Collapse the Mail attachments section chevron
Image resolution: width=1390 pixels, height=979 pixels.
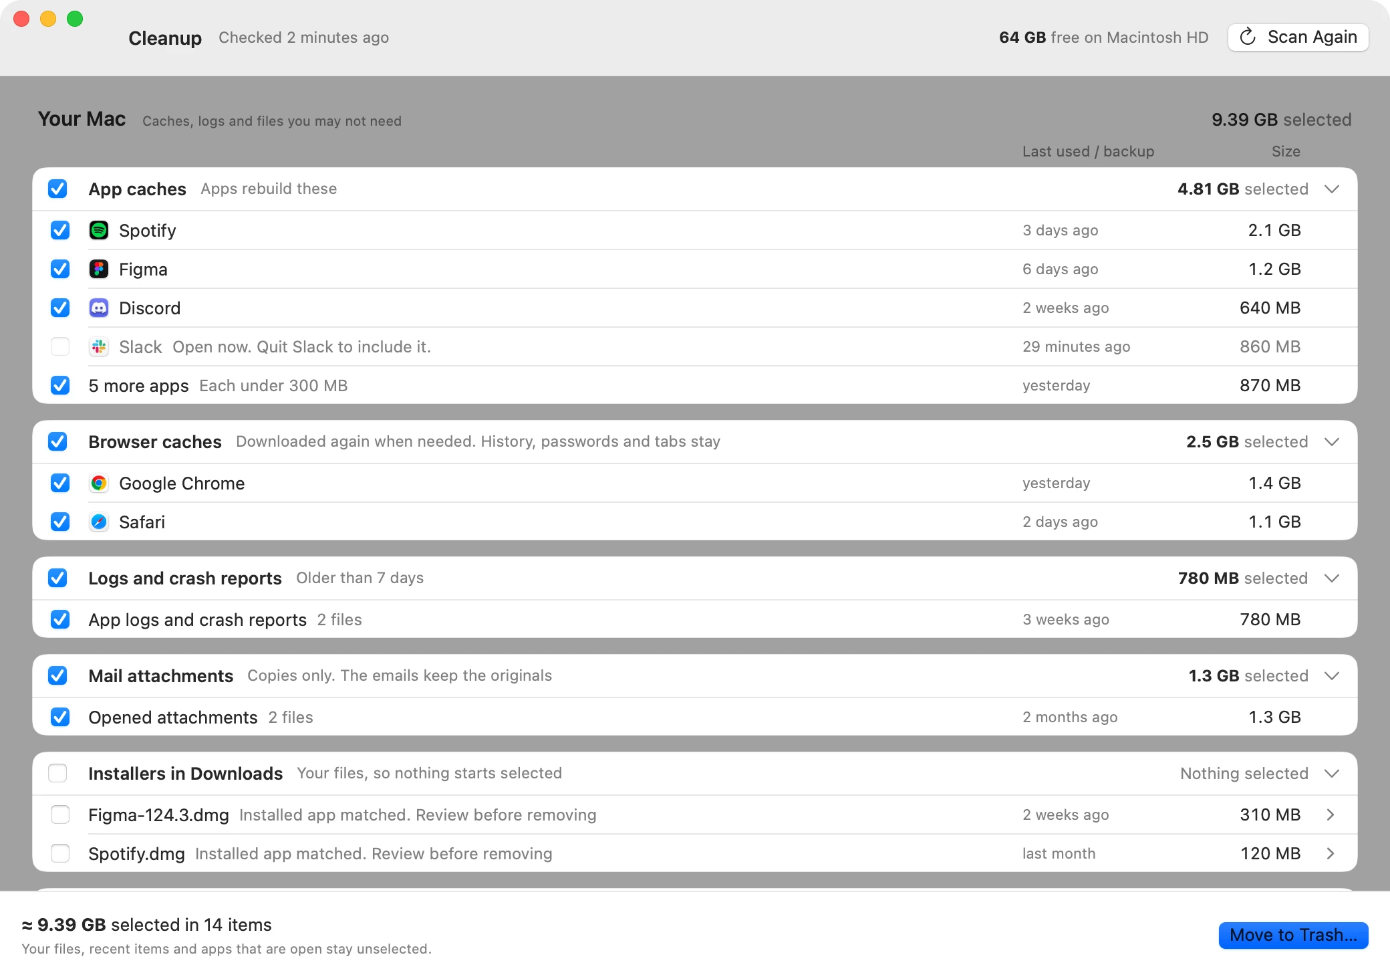[1332, 676]
